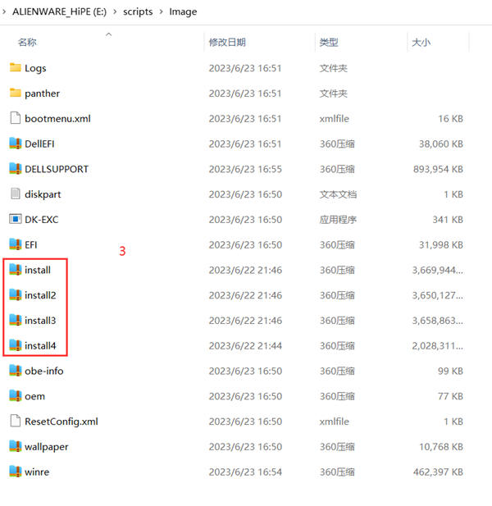492x506 pixels.
Task: Sort by the 名称 column header
Action: point(27,43)
